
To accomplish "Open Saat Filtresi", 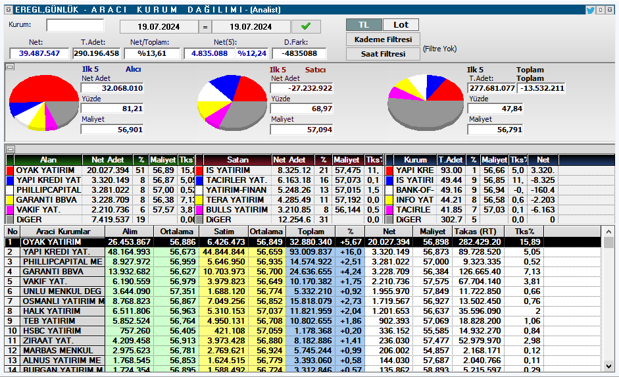I will (383, 54).
